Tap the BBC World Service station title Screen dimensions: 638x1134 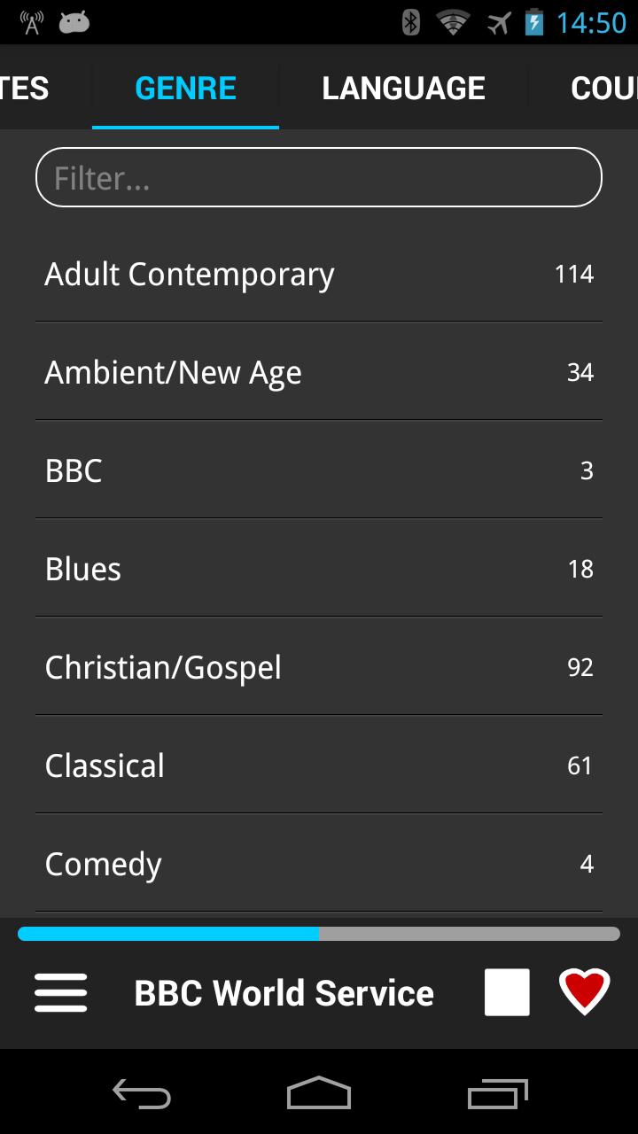coord(284,993)
